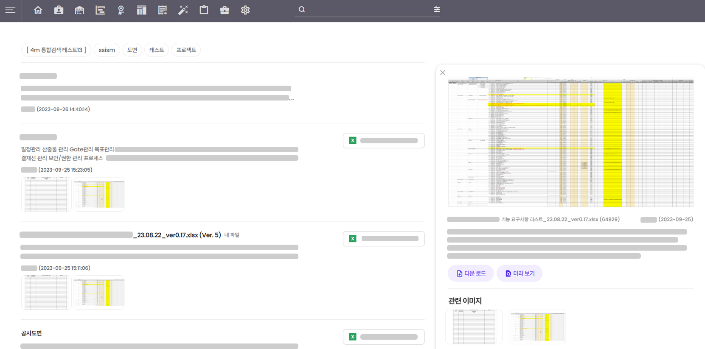Select the 'ssism' filter tag

pyautogui.click(x=107, y=50)
